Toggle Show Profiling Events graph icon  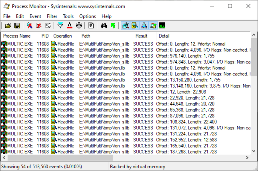(162, 26)
